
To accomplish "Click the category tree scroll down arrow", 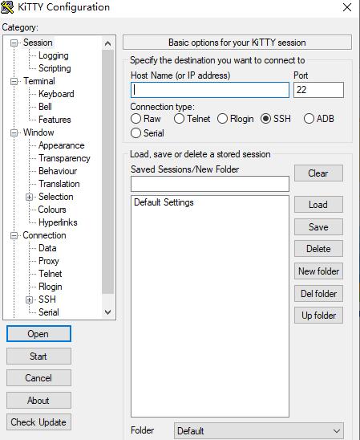I will point(107,312).
